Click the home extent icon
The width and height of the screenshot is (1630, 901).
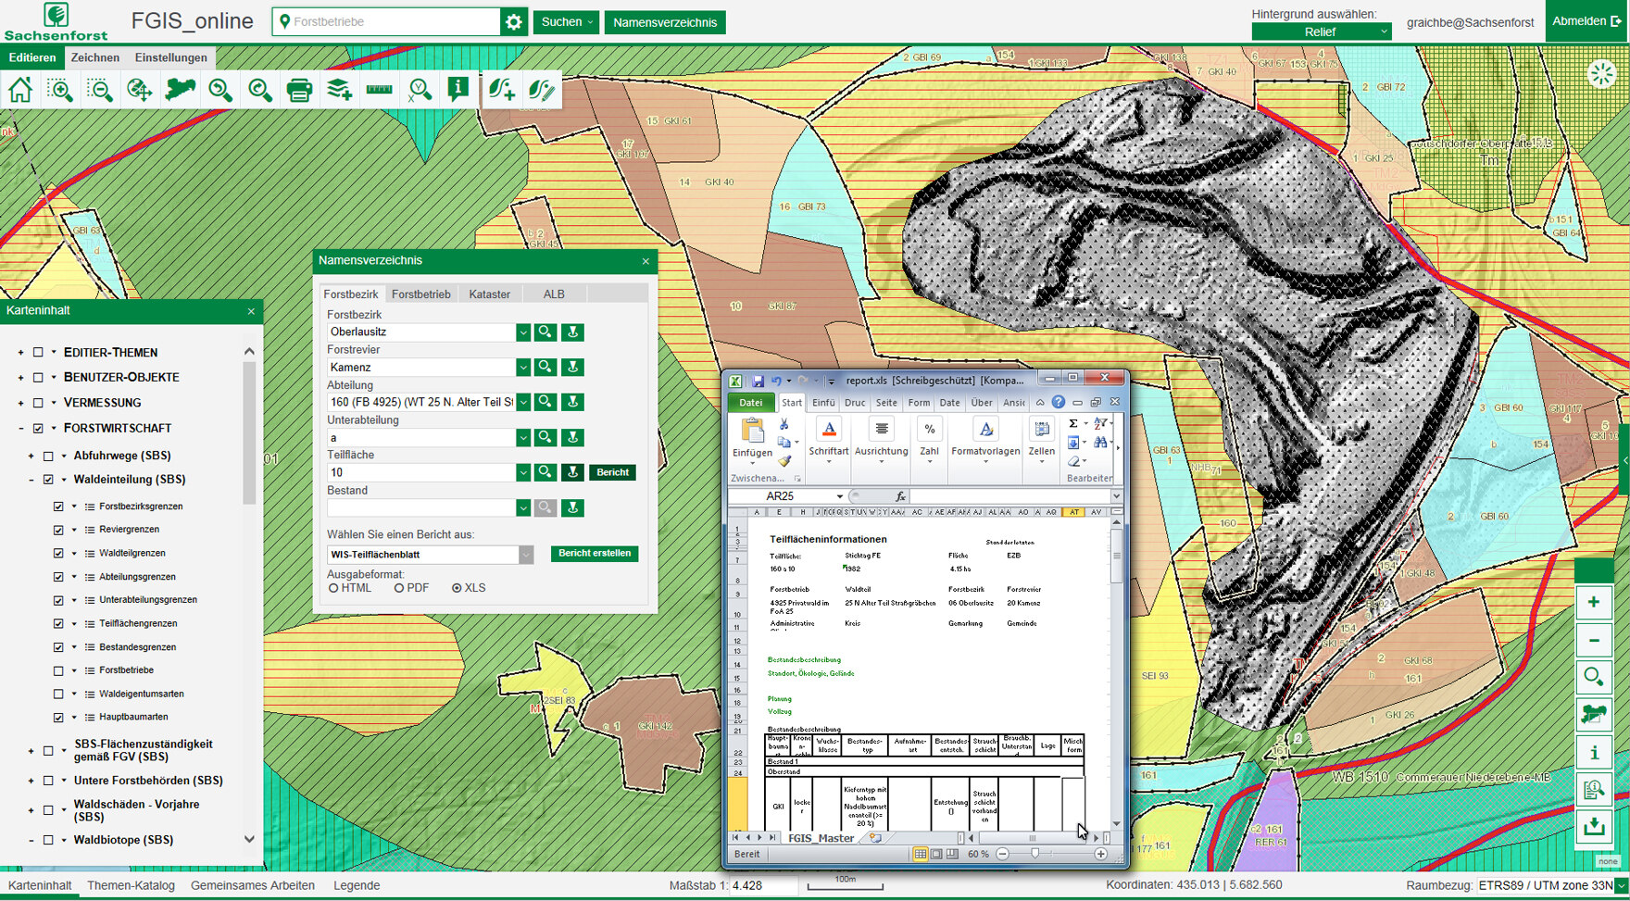(x=19, y=90)
